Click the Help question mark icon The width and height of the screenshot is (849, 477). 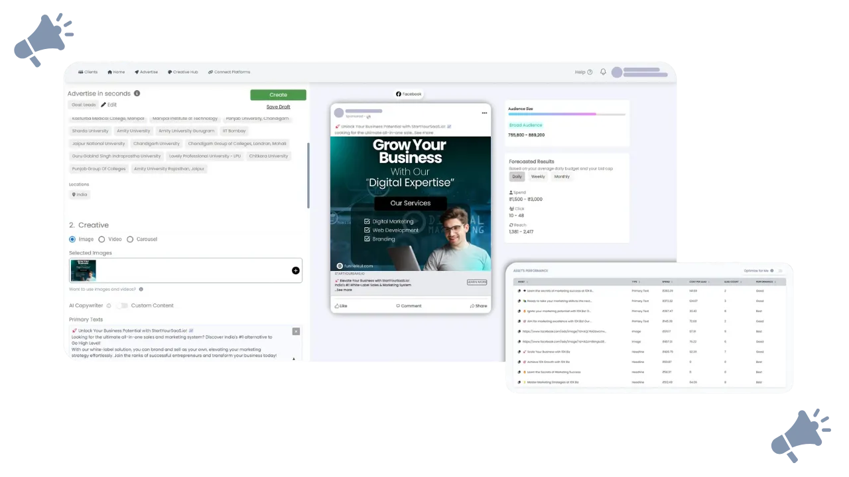pos(590,72)
